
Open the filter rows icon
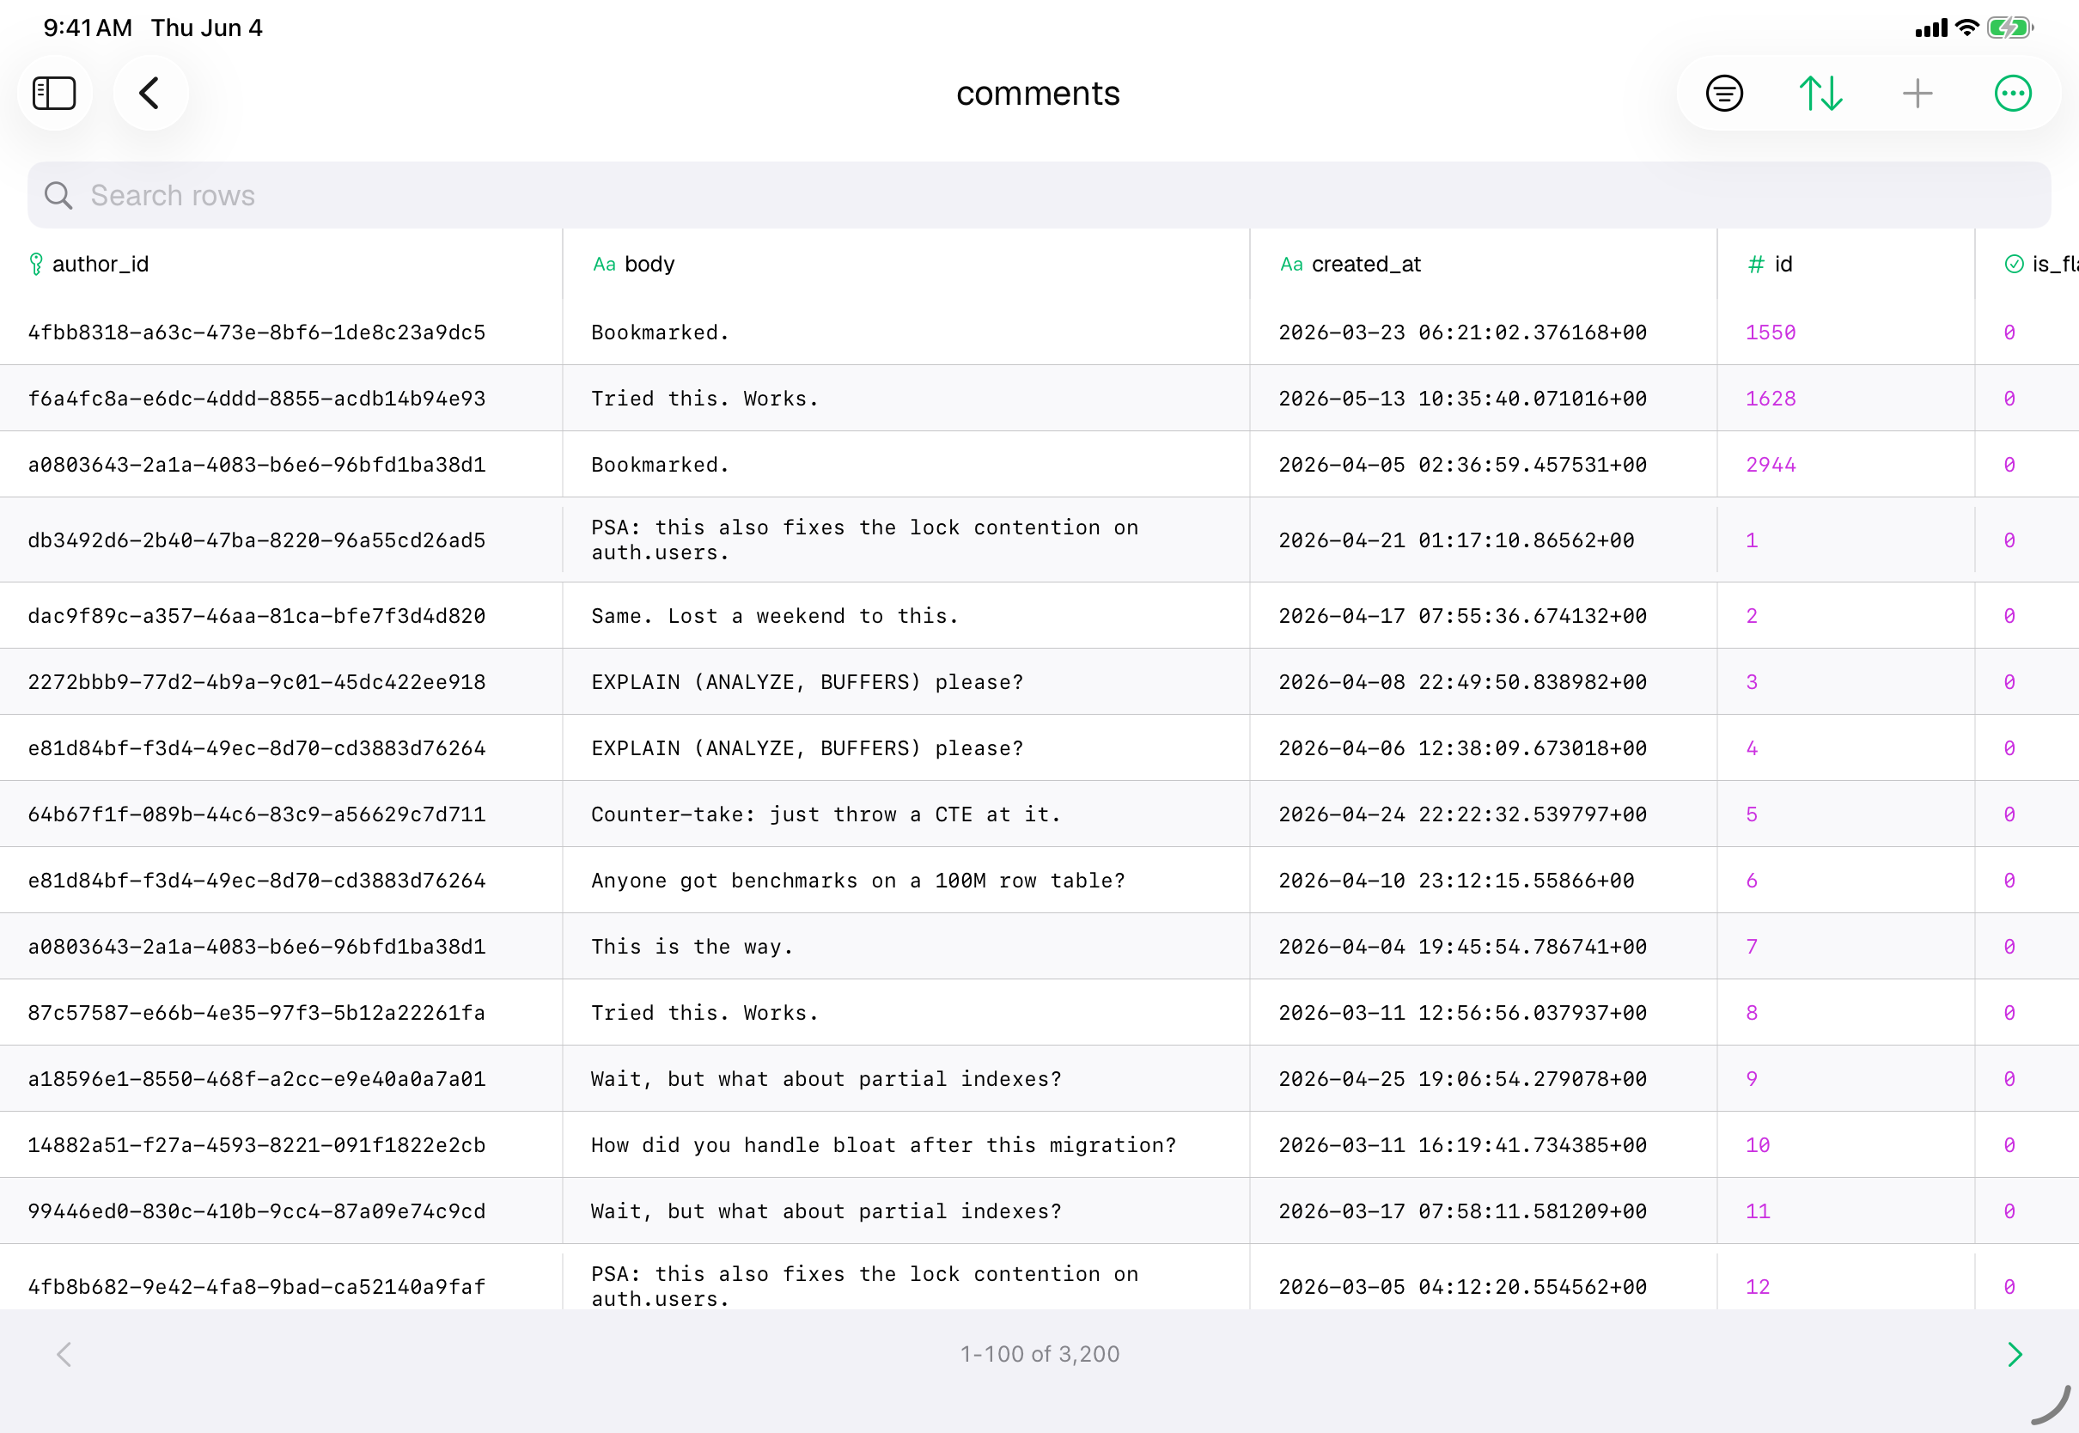tap(1723, 94)
